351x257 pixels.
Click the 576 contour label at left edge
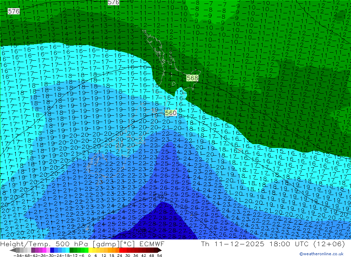[x=13, y=11]
